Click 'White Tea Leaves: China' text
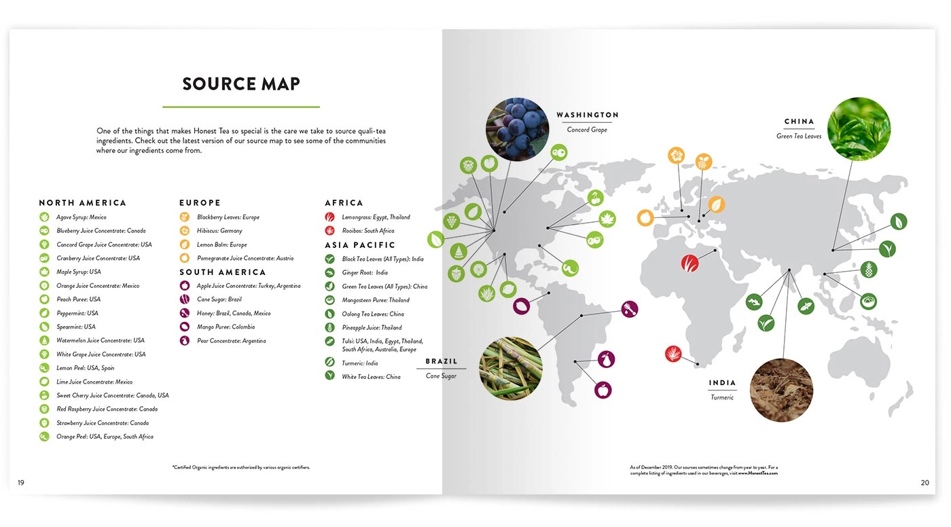This screenshot has height=527, width=951. (372, 377)
